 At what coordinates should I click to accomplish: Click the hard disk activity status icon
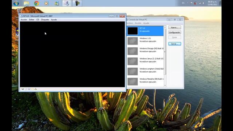coord(23,89)
